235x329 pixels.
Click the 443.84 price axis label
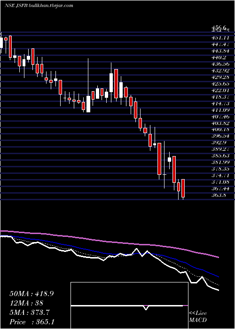tap(220, 51)
